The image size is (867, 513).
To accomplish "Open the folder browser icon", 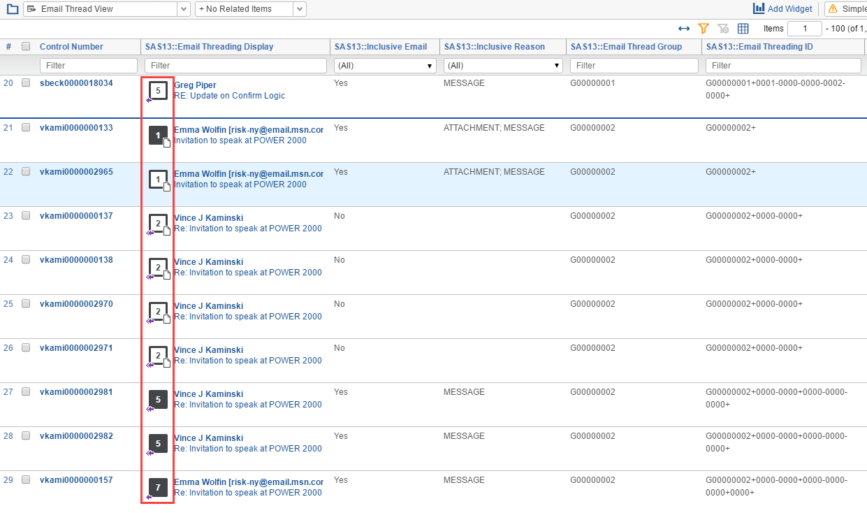I will pos(12,9).
